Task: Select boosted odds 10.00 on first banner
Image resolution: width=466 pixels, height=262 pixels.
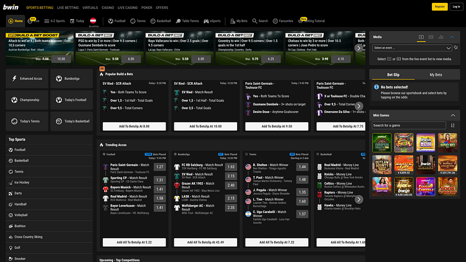Action: (61, 59)
